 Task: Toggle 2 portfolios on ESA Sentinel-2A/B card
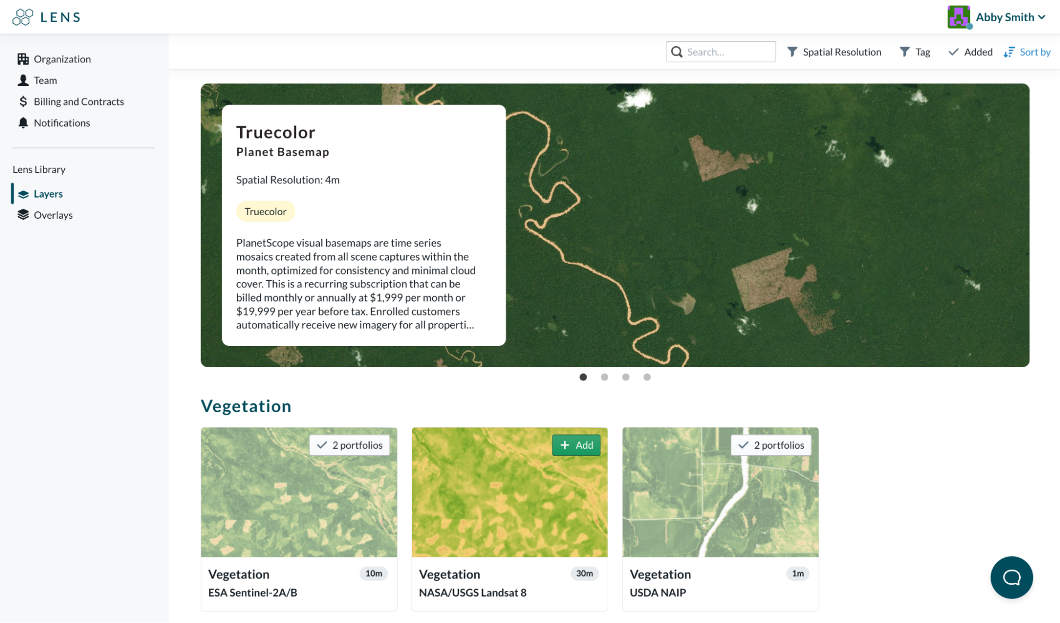pos(350,445)
